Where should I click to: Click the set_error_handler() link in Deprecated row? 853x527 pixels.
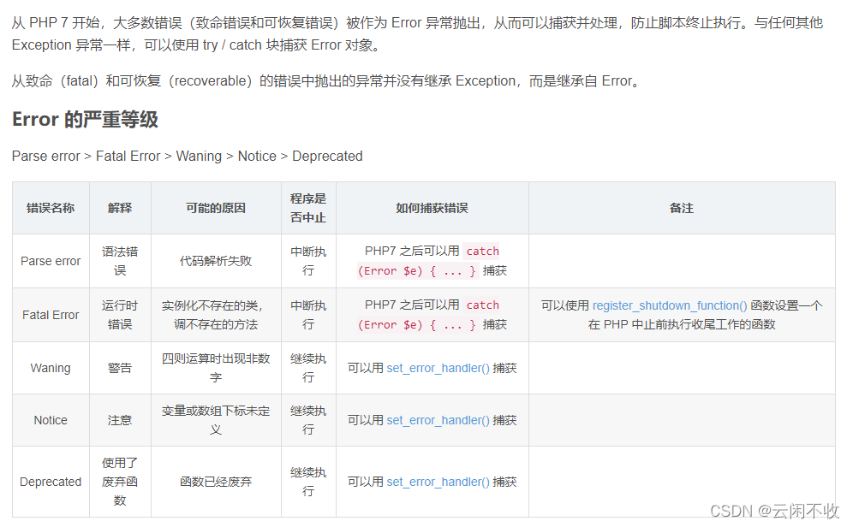pos(438,482)
